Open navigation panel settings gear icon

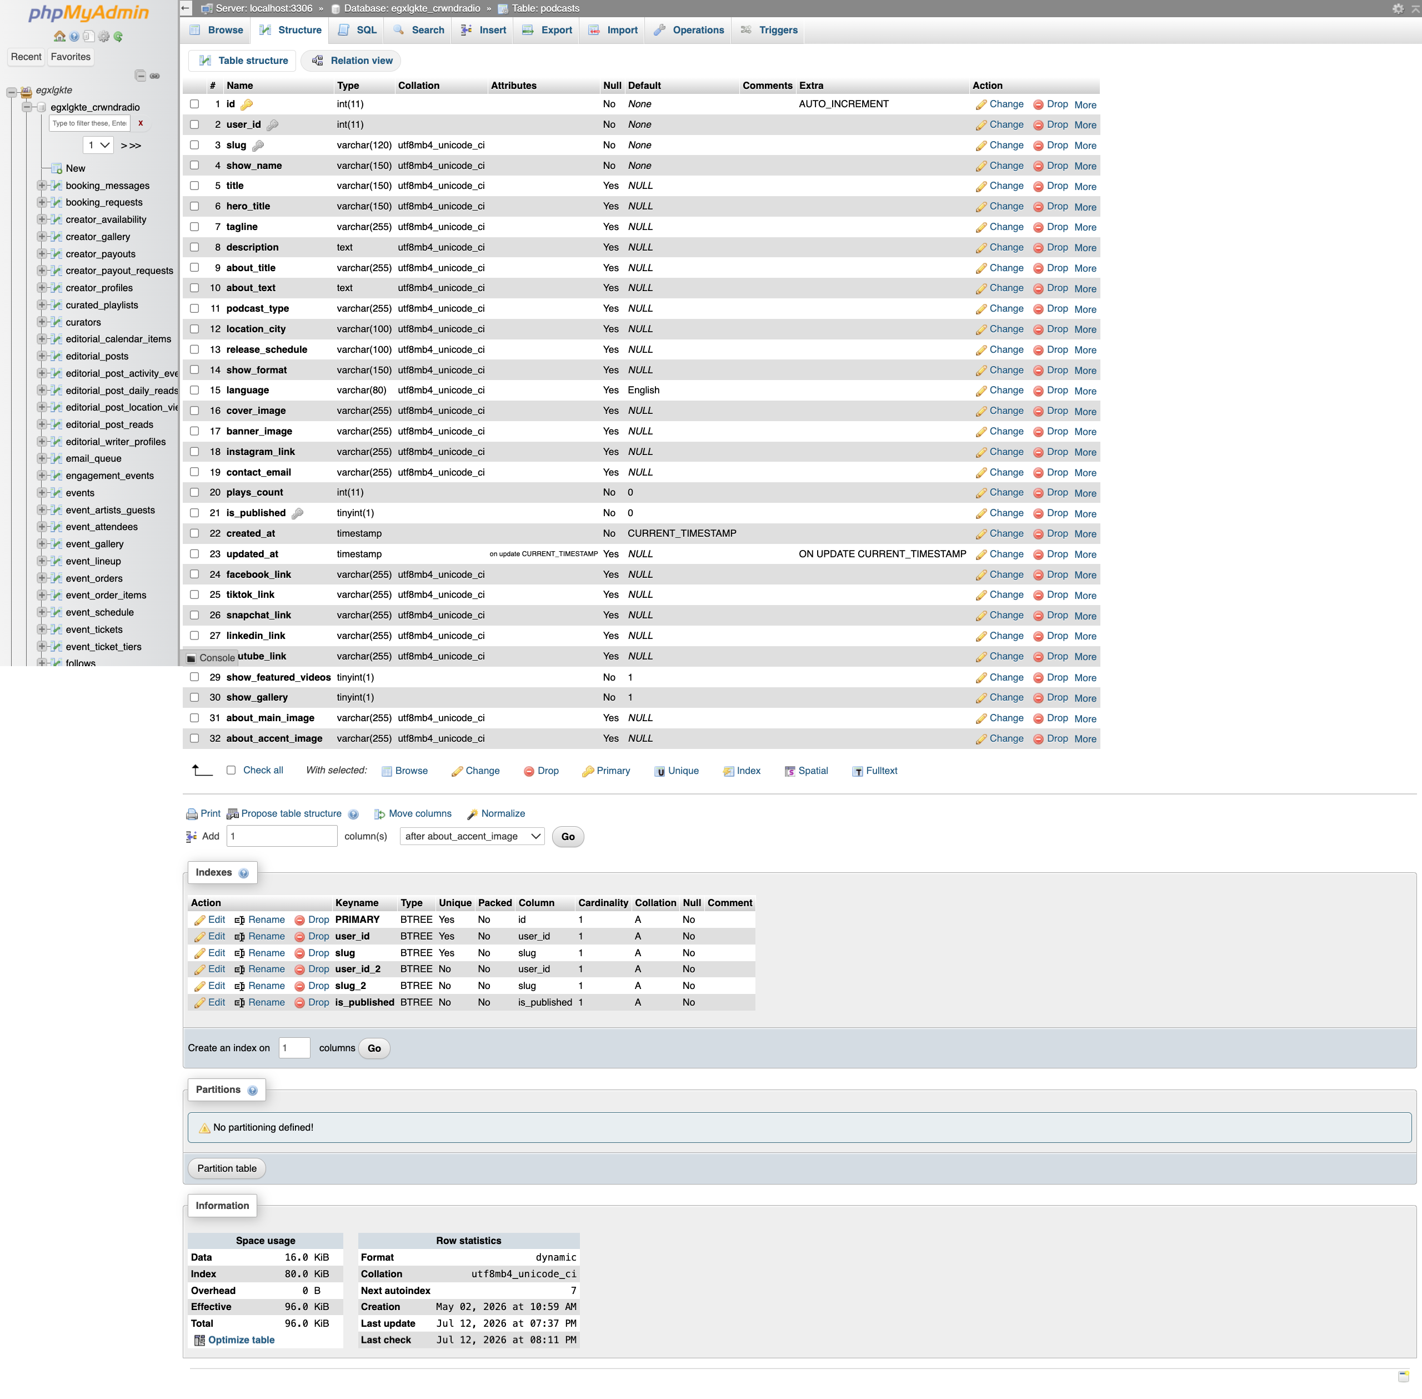point(103,36)
